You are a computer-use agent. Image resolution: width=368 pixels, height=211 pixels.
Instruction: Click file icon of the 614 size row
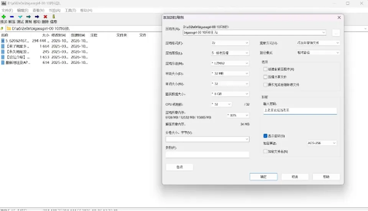[x=3, y=63]
